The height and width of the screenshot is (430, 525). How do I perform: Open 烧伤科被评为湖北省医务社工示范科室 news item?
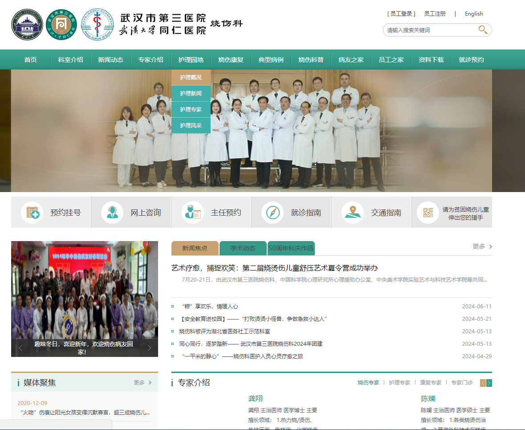click(224, 332)
